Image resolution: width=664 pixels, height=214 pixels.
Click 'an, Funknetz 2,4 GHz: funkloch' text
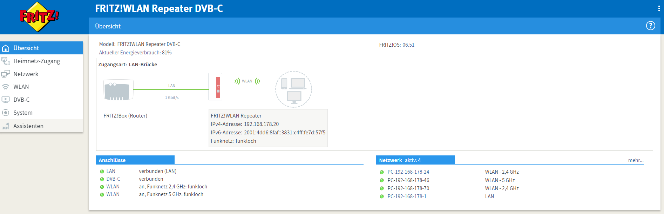(x=173, y=187)
